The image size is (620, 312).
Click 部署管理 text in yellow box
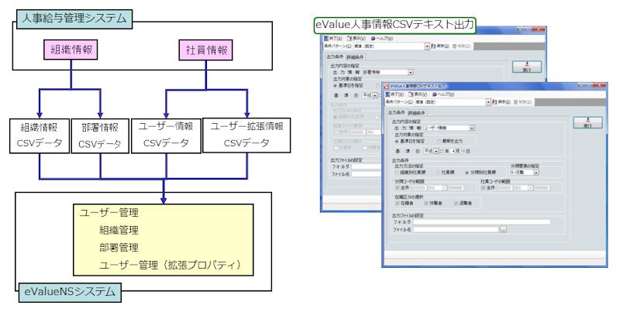pyautogui.click(x=119, y=247)
